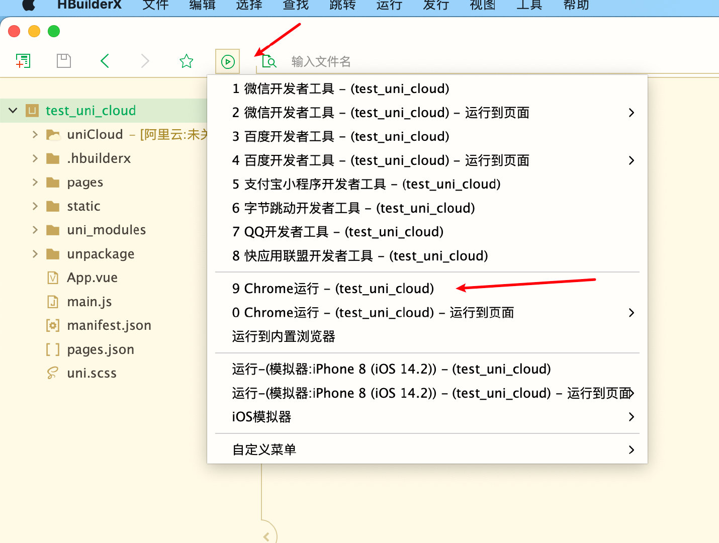Expand the uni_modules folder
719x543 pixels.
point(35,230)
